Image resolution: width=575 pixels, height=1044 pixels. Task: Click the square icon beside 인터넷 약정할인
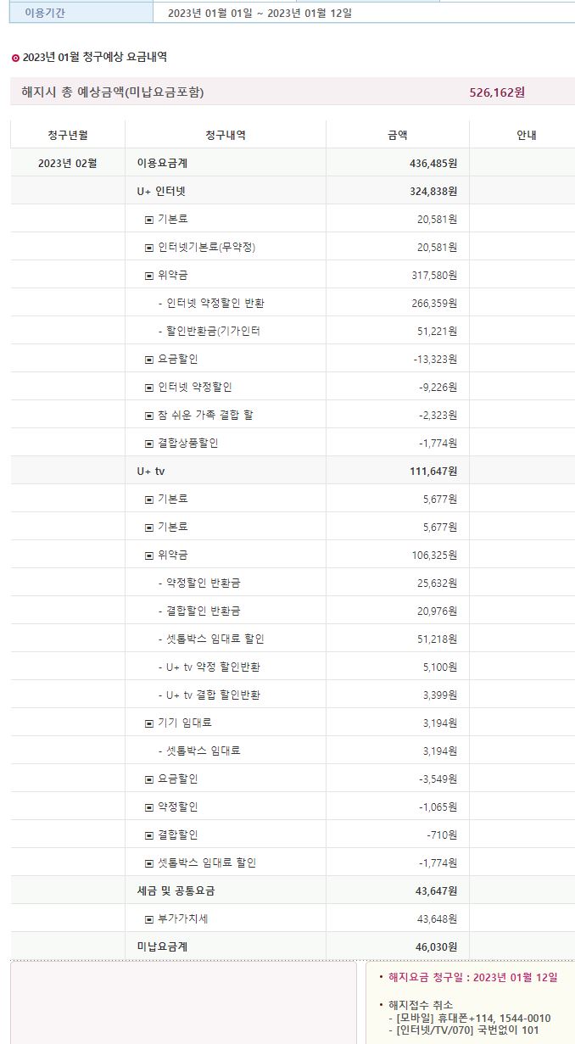pyautogui.click(x=149, y=388)
